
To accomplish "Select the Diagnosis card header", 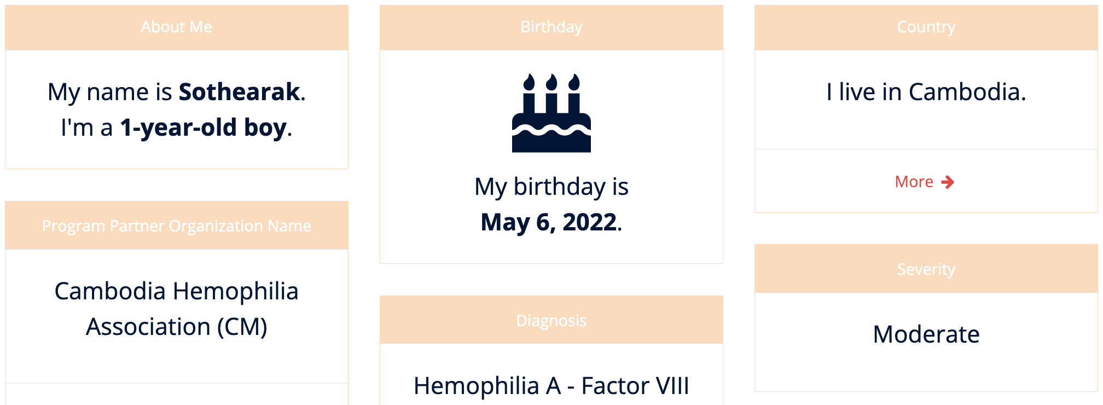I will pos(551,321).
